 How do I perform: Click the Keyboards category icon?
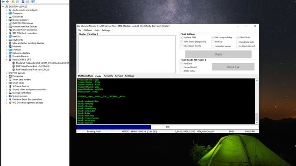click(10, 40)
